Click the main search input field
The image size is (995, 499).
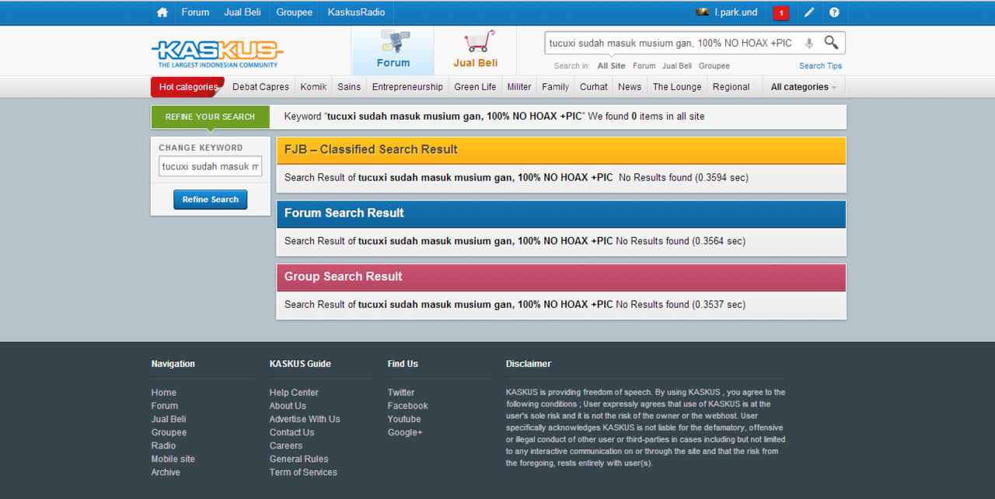[672, 44]
